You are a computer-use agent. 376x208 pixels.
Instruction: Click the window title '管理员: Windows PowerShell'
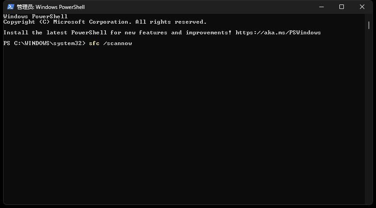coord(50,7)
